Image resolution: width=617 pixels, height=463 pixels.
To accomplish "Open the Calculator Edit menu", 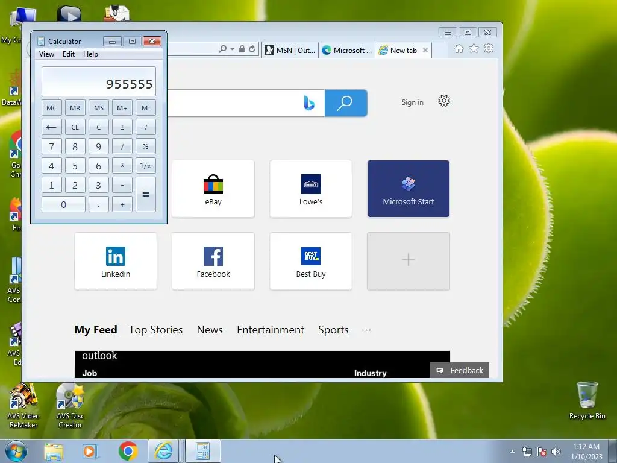I will (69, 54).
